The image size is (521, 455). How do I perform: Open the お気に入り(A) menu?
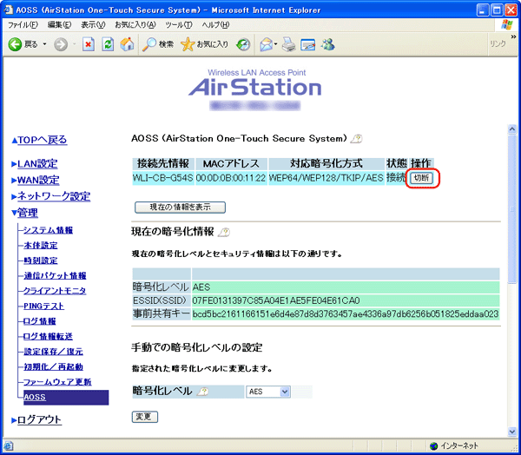coord(135,25)
